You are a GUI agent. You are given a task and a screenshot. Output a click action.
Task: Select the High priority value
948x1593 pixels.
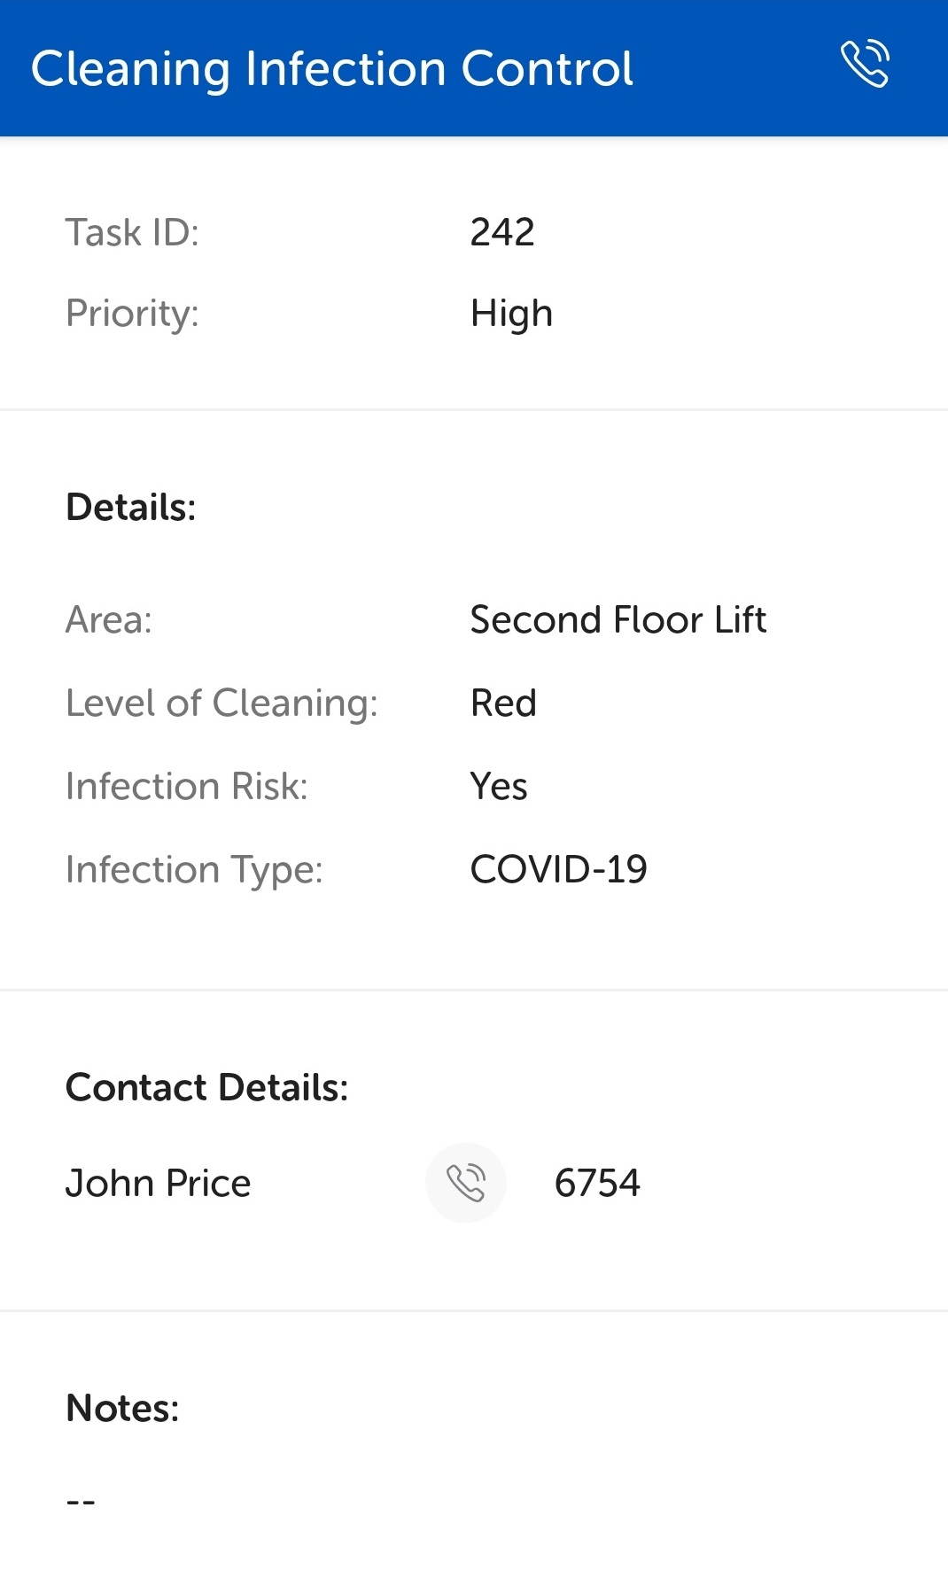511,314
